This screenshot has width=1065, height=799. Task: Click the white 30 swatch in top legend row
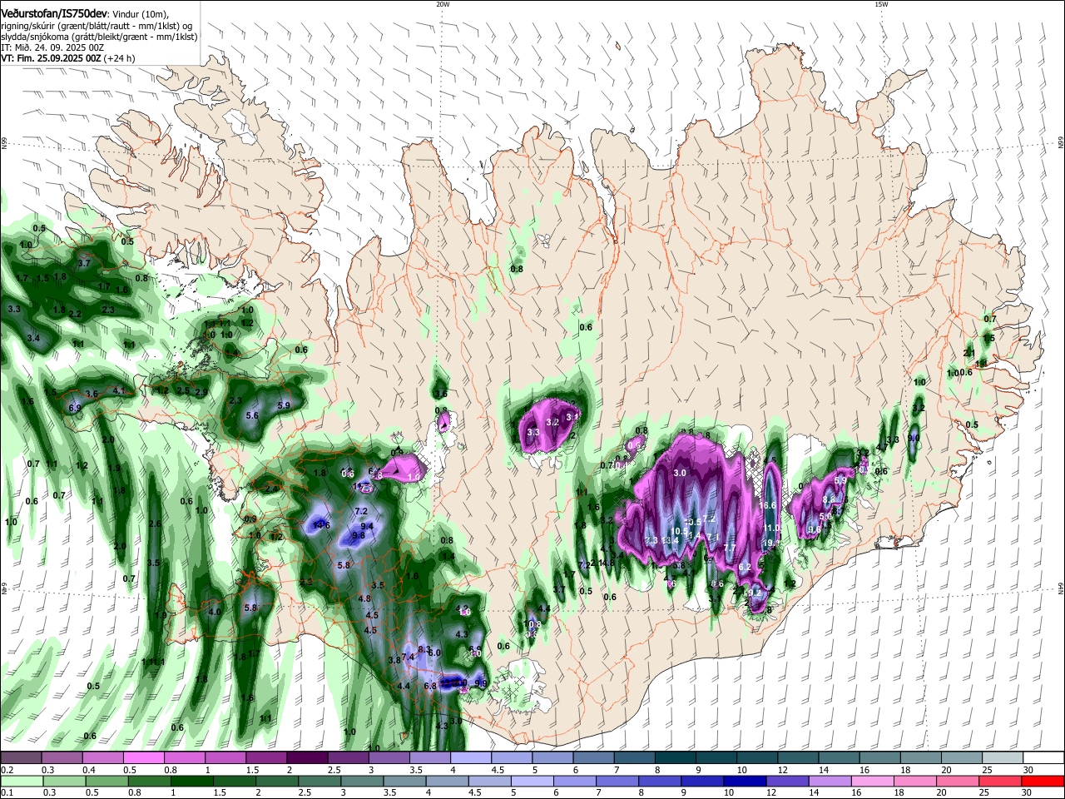(1043, 757)
